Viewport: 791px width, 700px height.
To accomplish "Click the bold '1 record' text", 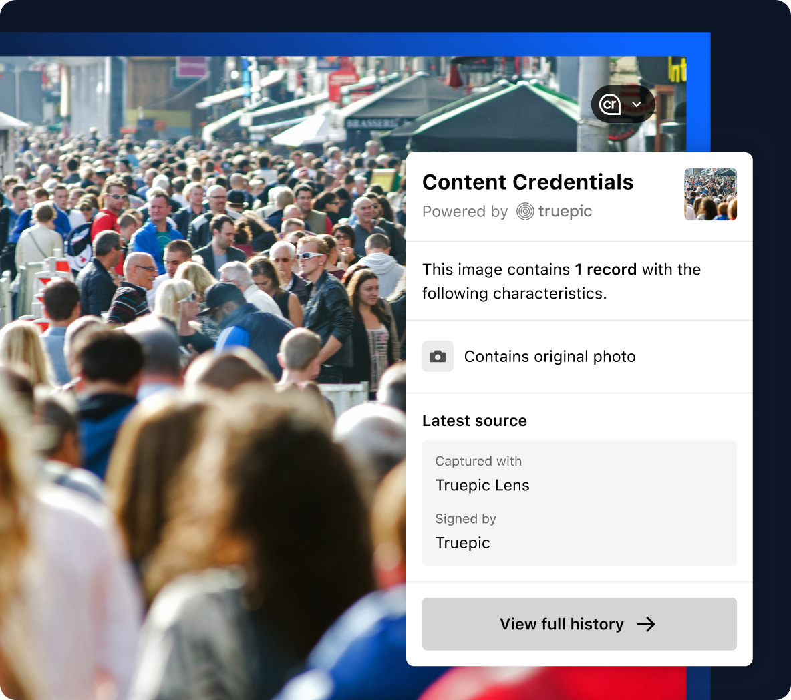I will click(605, 269).
